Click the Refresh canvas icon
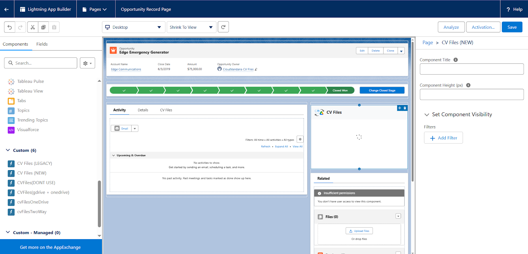528x254 pixels. 223,27
